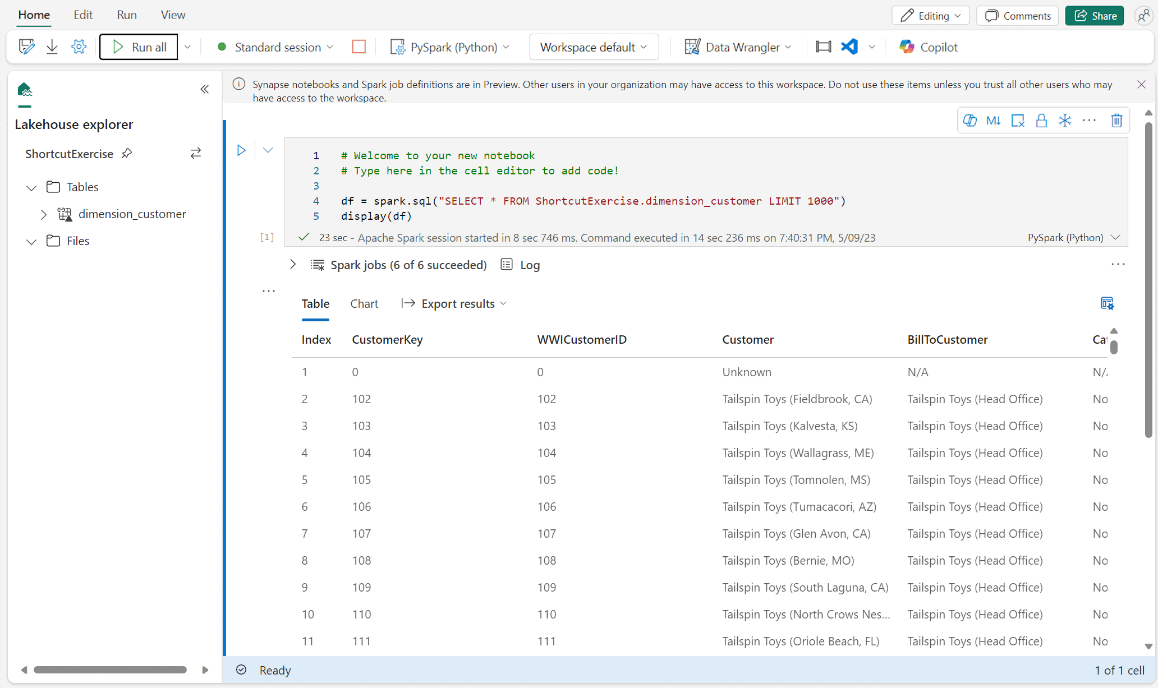This screenshot has width=1158, height=688.
Task: Open the Standard session dropdown
Action: click(x=275, y=47)
